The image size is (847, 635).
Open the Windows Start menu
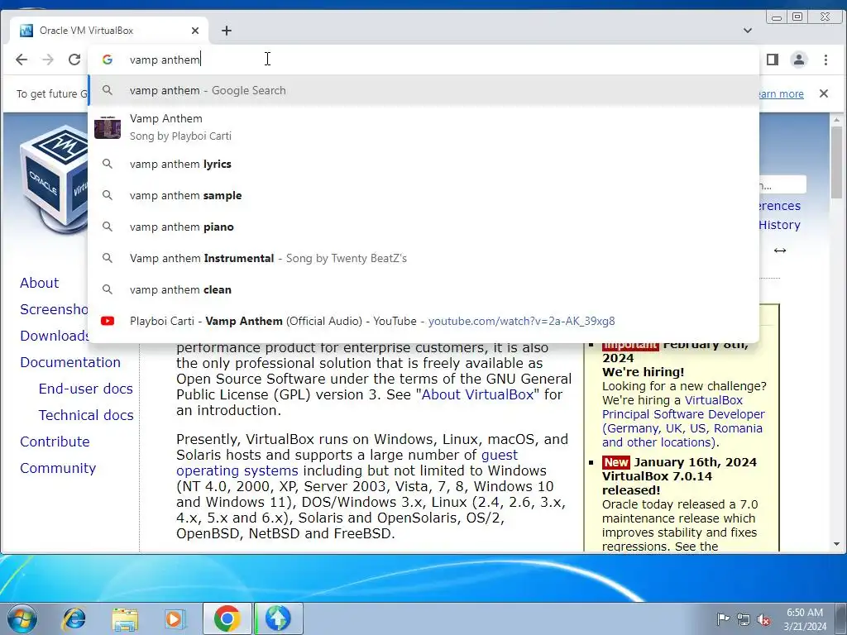(22, 618)
